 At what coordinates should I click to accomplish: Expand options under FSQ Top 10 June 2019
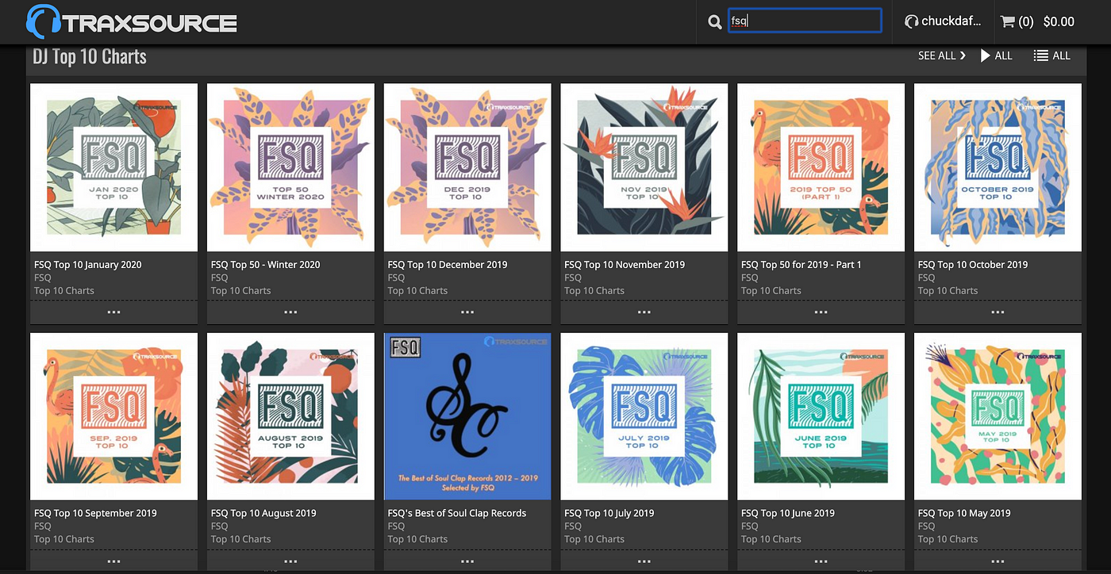(821, 561)
